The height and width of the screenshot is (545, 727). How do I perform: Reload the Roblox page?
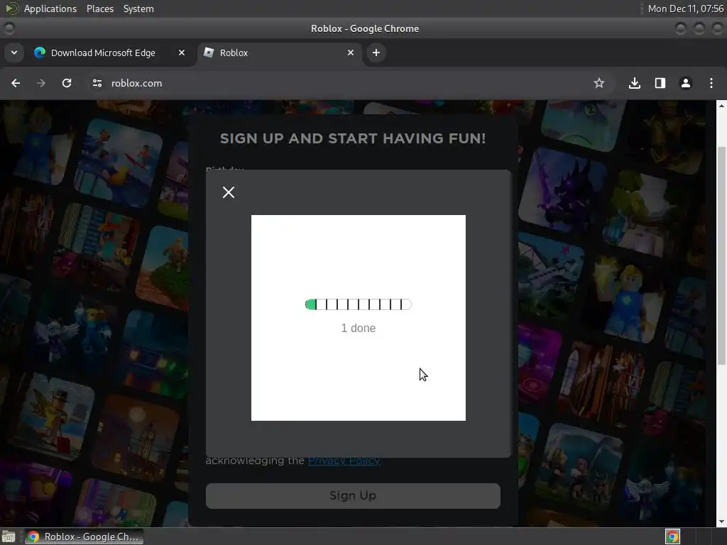coord(67,83)
